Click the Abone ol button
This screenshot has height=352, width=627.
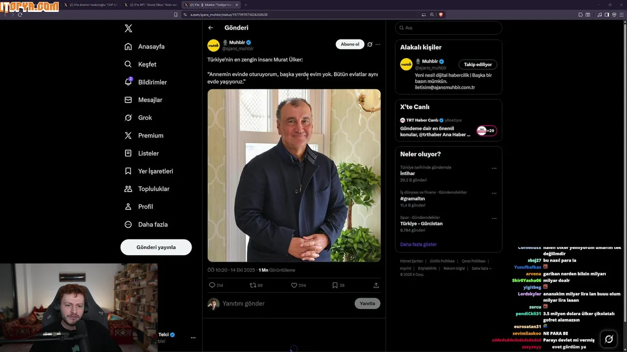click(350, 44)
